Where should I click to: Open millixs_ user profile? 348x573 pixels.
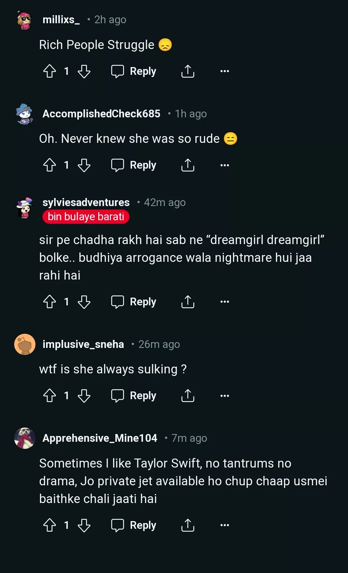point(61,20)
